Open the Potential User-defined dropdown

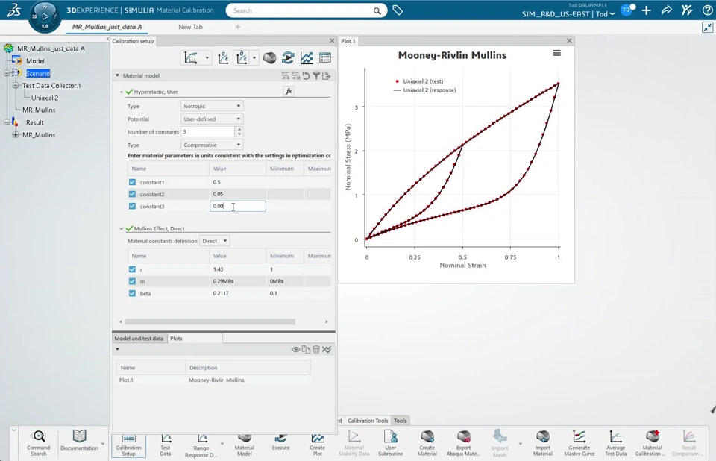(x=212, y=119)
